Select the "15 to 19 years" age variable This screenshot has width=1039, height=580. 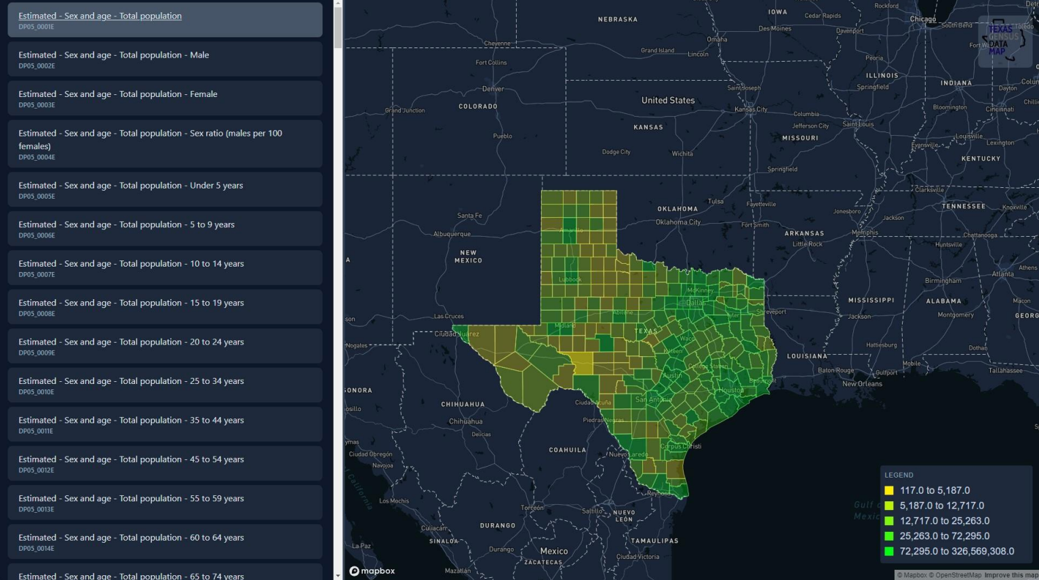[x=165, y=307]
